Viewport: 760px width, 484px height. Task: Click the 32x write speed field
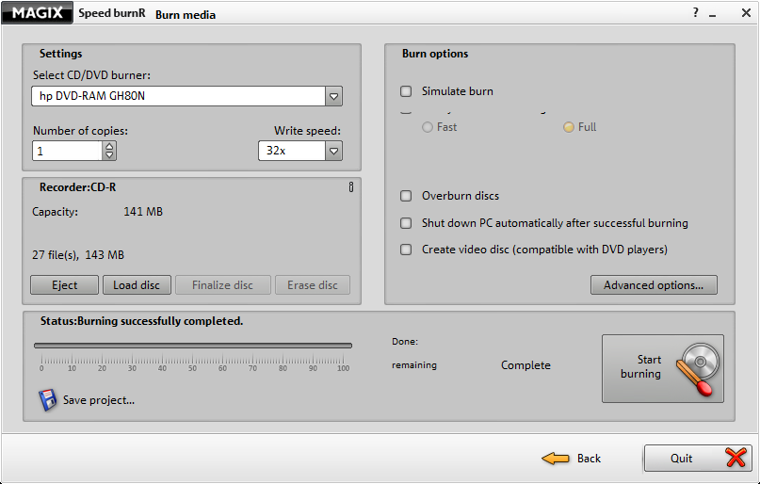tap(292, 151)
